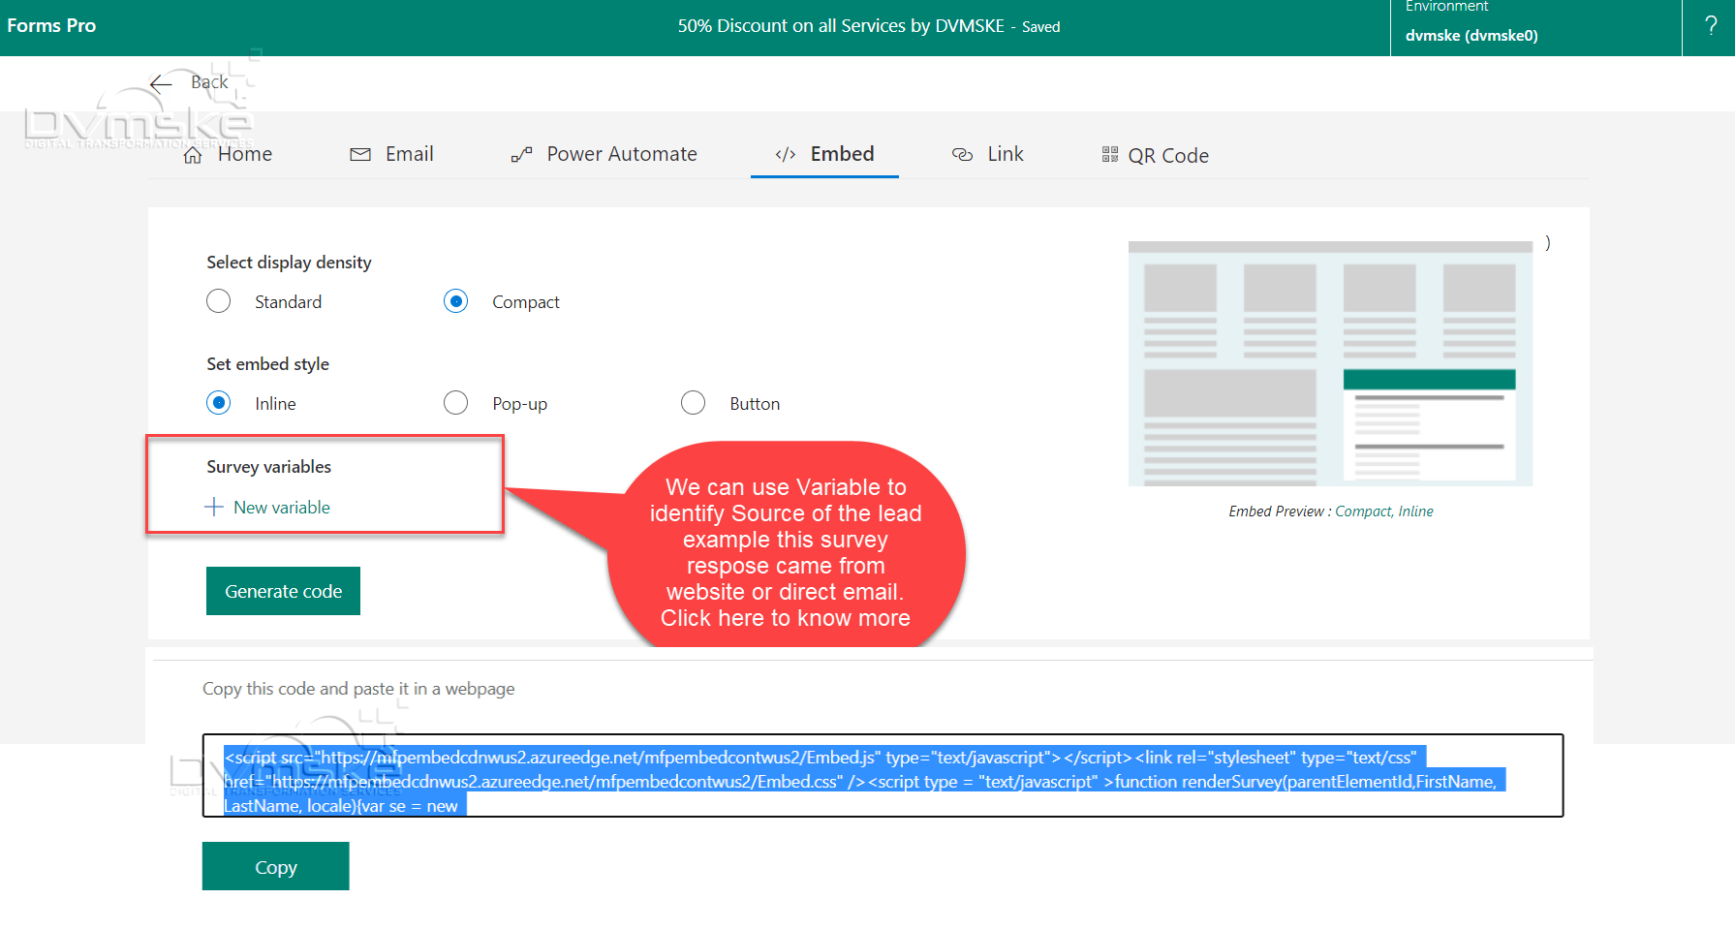1735x930 pixels.
Task: Open the Power Automate tab label
Action: [x=622, y=154]
